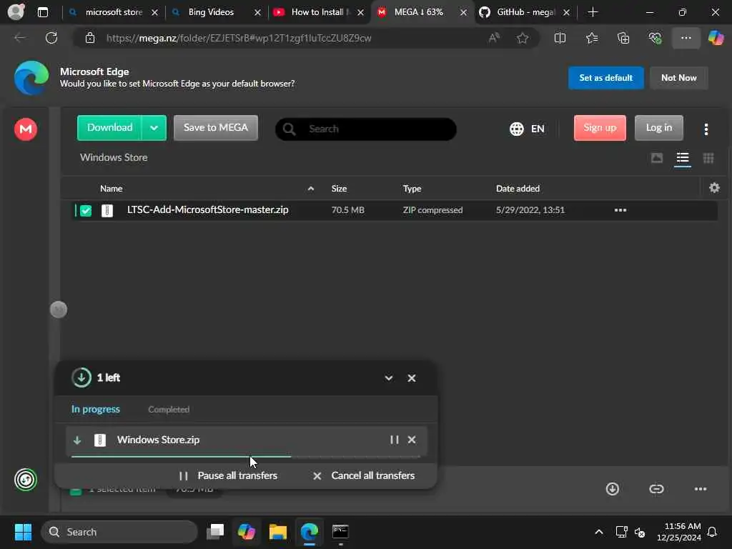The image size is (732, 549).
Task: Open the transfer status ring icon in sidebar
Action: (x=26, y=480)
